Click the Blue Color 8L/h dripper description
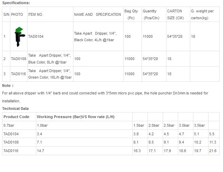The height and width of the screenshot is (172, 223). [x=50, y=59]
